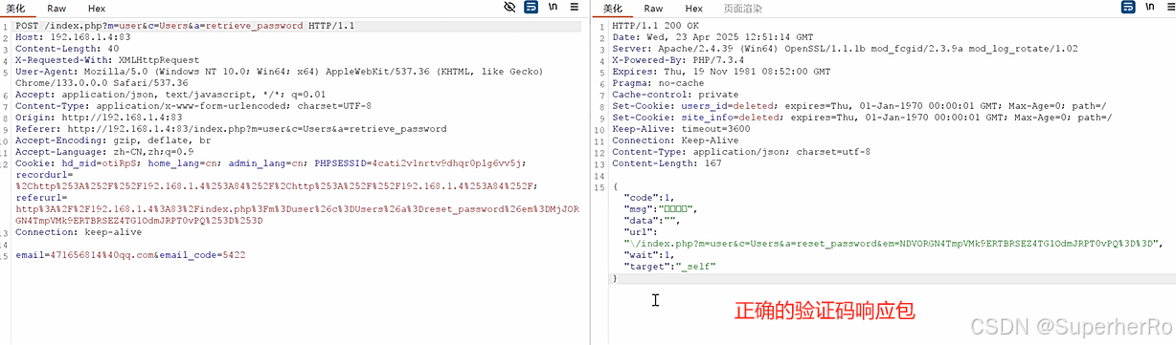
Task: Toggle show non-printable chars \n in request pane
Action: click(x=554, y=8)
